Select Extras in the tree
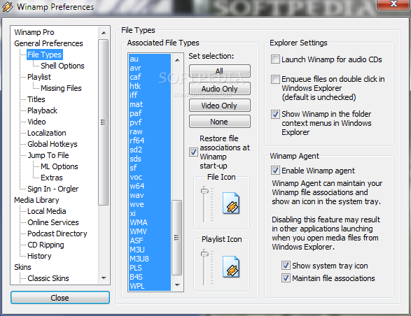This screenshot has height=316, width=411. tap(52, 178)
